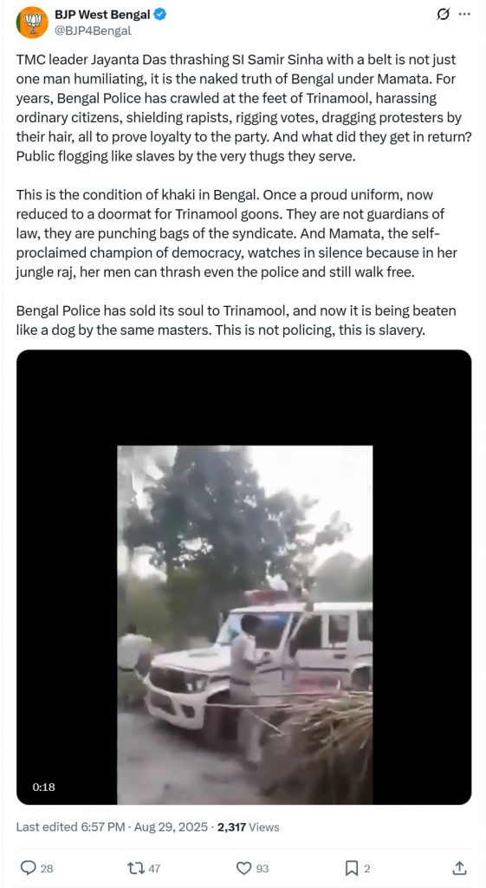Click the 93 likes count
This screenshot has height=888, width=486.
262,867
